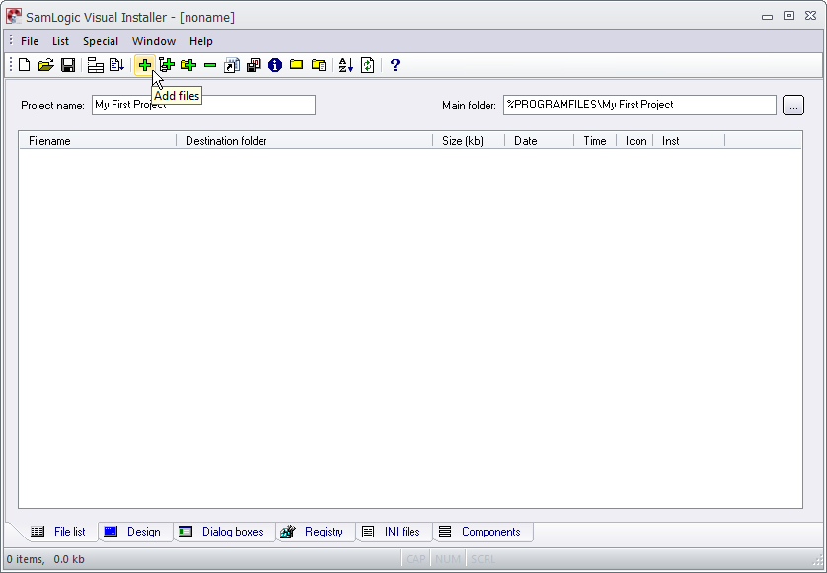Screen dimensions: 827x573
Task: Click the '0 items, 0.0 kb' status text
Action: (x=45, y=559)
